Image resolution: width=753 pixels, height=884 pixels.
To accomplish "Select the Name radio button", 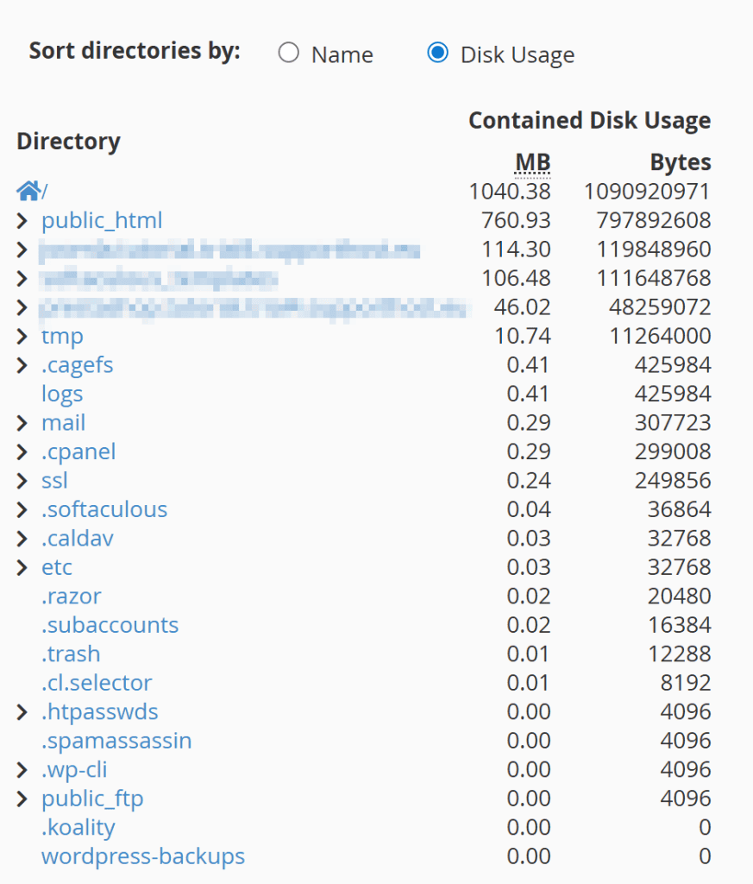I will pos(289,53).
